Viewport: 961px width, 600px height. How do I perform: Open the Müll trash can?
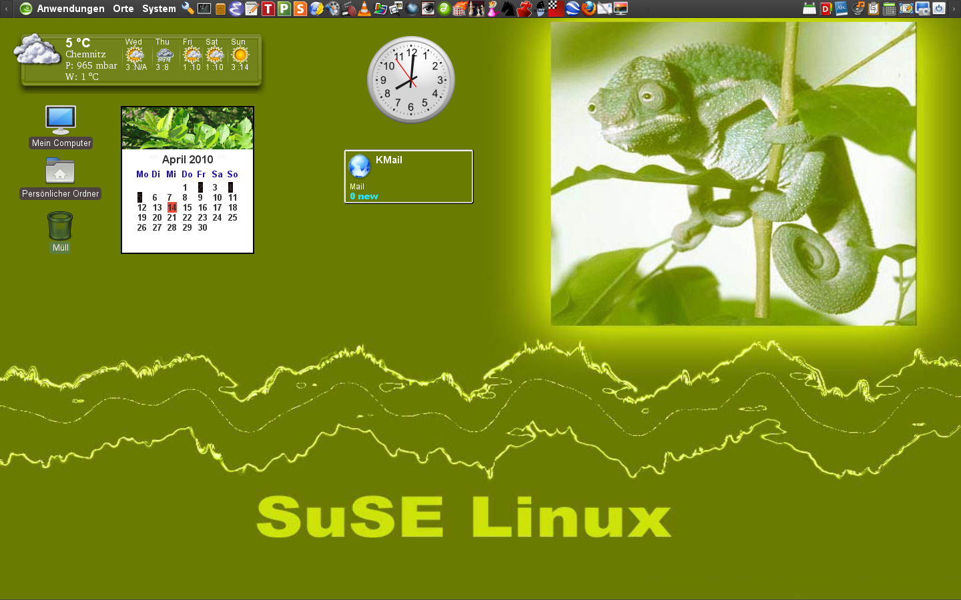60,232
